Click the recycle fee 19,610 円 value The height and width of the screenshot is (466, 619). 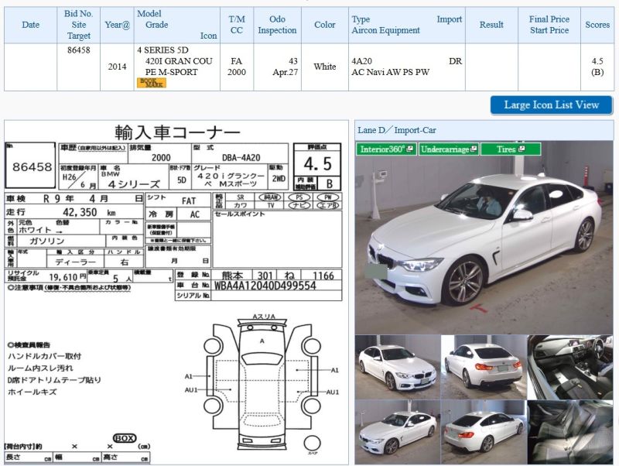tap(67, 277)
